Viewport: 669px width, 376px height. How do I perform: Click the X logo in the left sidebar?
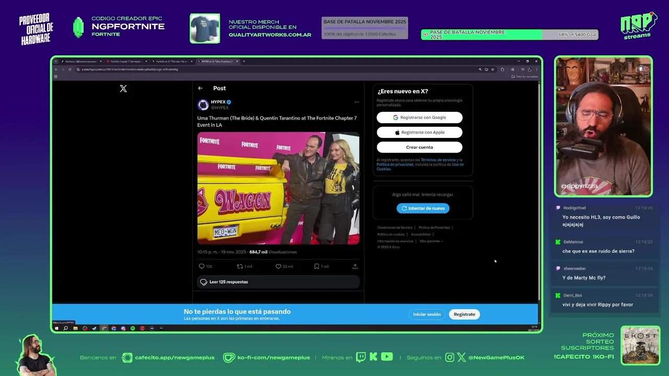[x=123, y=89]
